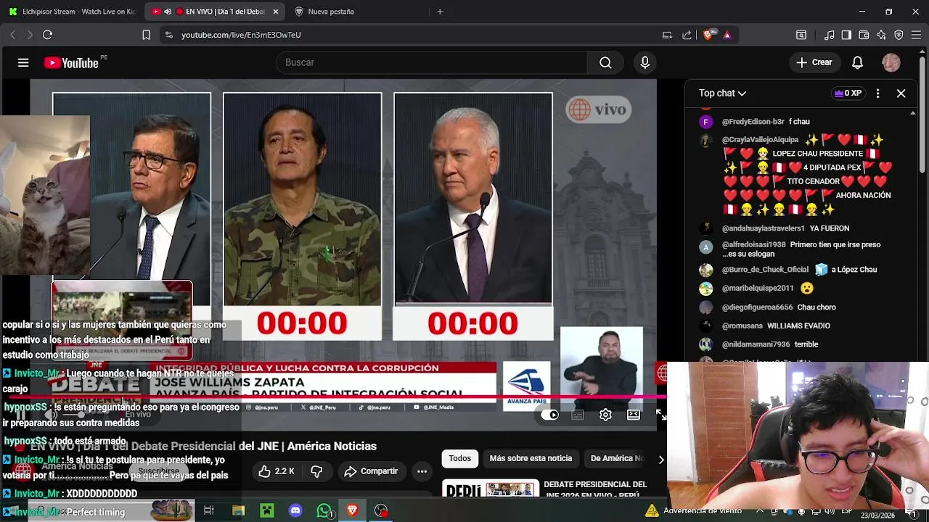The image size is (929, 522).
Task: Open the 0 XP chat points badge
Action: pos(848,94)
